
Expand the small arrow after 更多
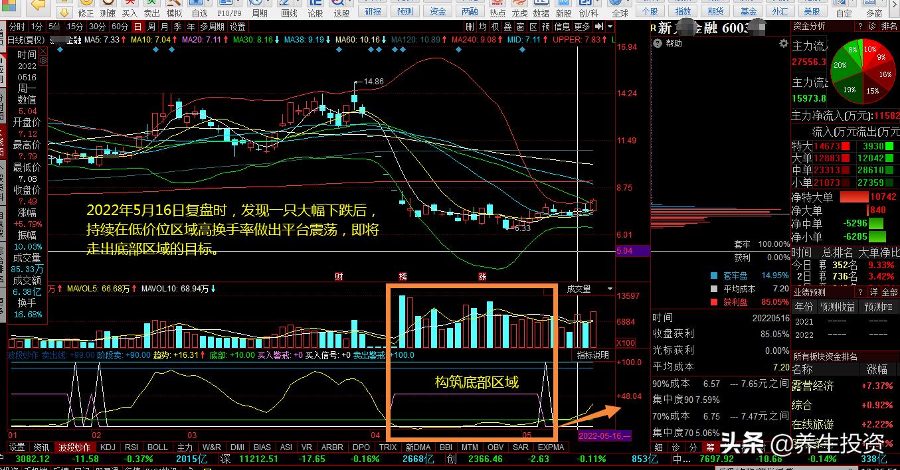pyautogui.click(x=598, y=27)
